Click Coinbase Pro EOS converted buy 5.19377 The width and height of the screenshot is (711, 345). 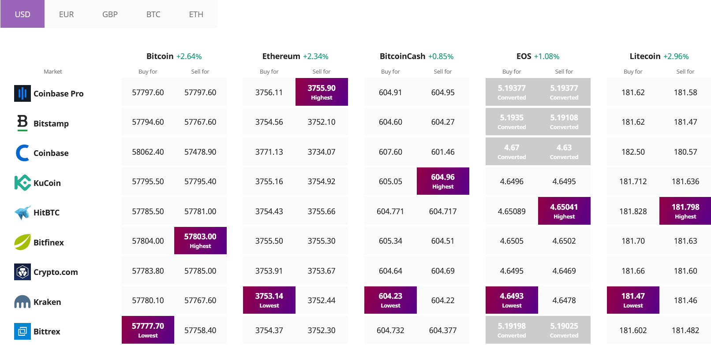(512, 92)
